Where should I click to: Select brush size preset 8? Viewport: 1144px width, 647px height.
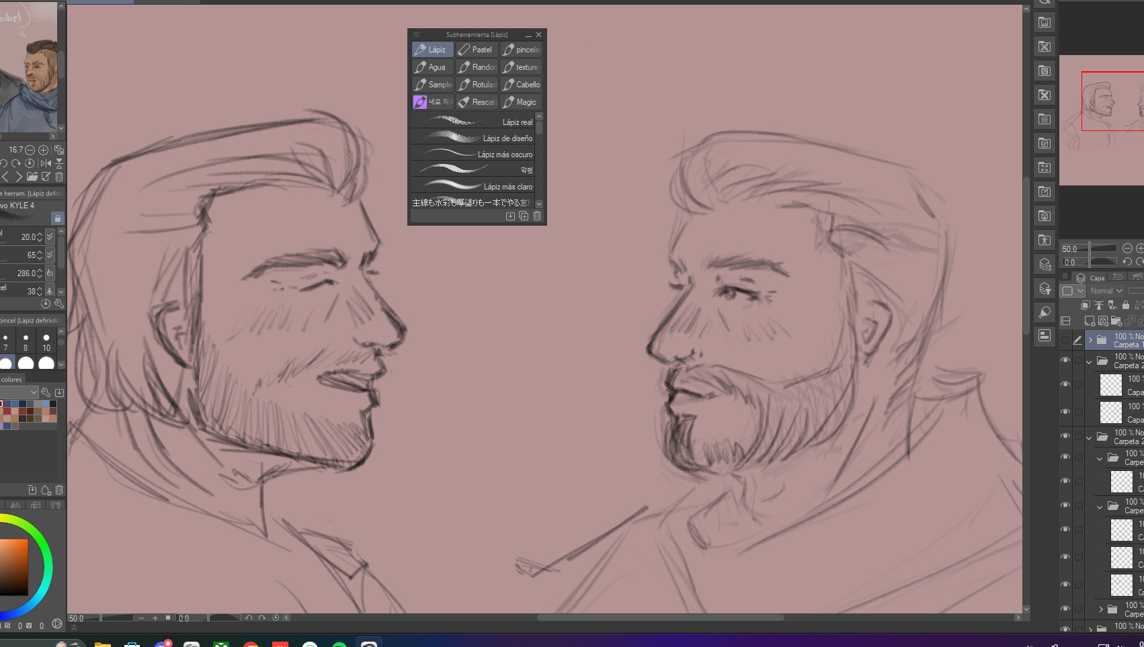click(26, 342)
